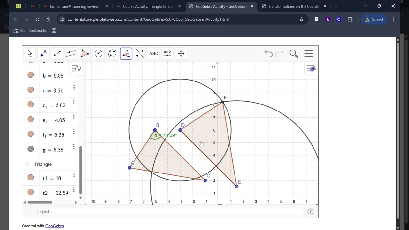Redo the GeoGebra action

point(280,54)
